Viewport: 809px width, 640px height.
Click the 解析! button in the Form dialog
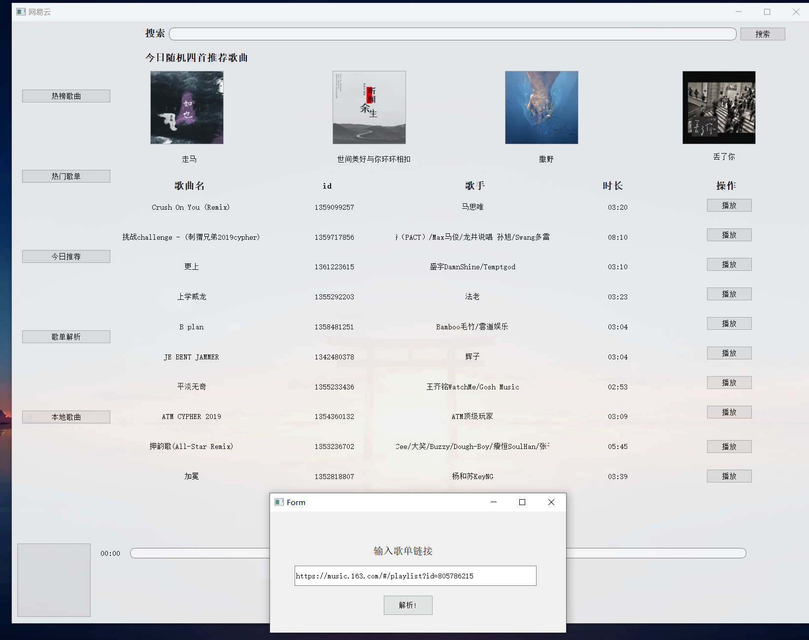point(407,605)
